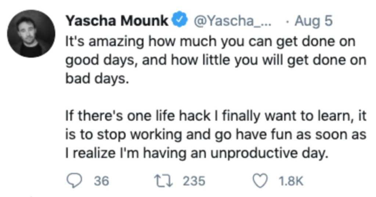Open the @Yascha_... handle link
The height and width of the screenshot is (197, 376).
click(232, 21)
